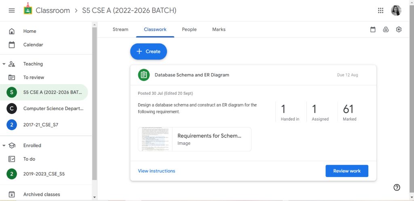Click the Review work button

346,171
